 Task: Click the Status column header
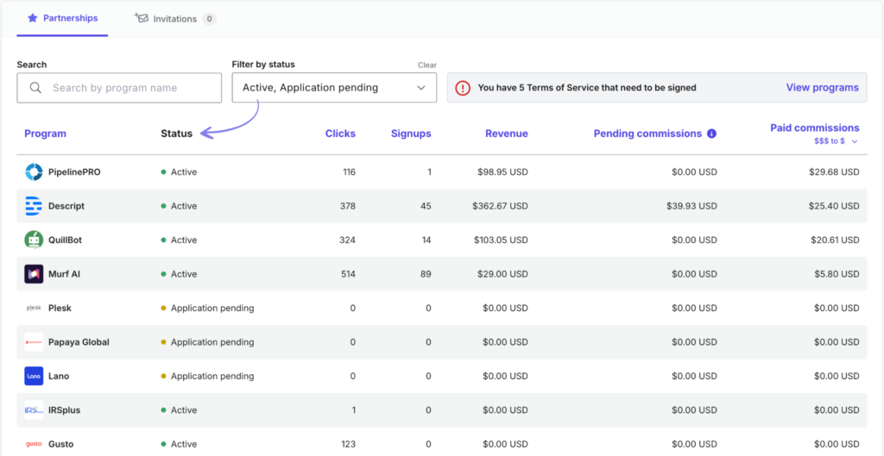point(176,134)
